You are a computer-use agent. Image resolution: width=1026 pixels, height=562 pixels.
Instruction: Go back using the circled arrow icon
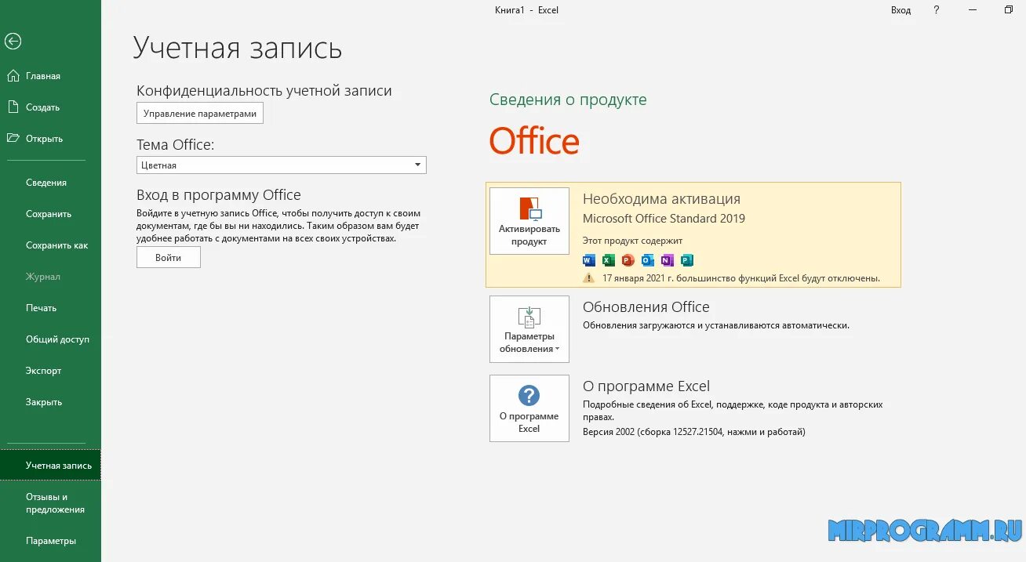coord(13,42)
